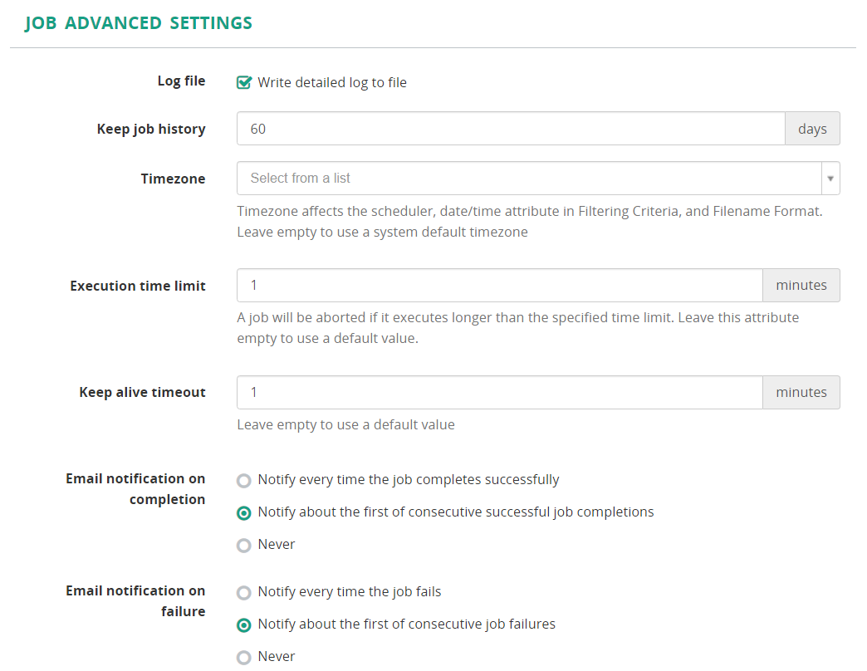The image size is (867, 671).
Task: Open the Timezone dropdown arrow
Action: coord(830,179)
